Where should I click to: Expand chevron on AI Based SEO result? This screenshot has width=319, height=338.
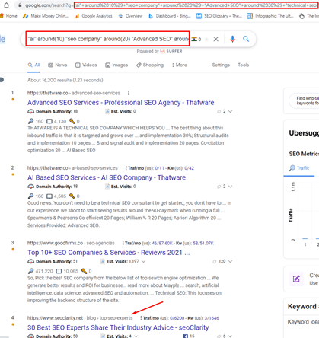point(230,187)
